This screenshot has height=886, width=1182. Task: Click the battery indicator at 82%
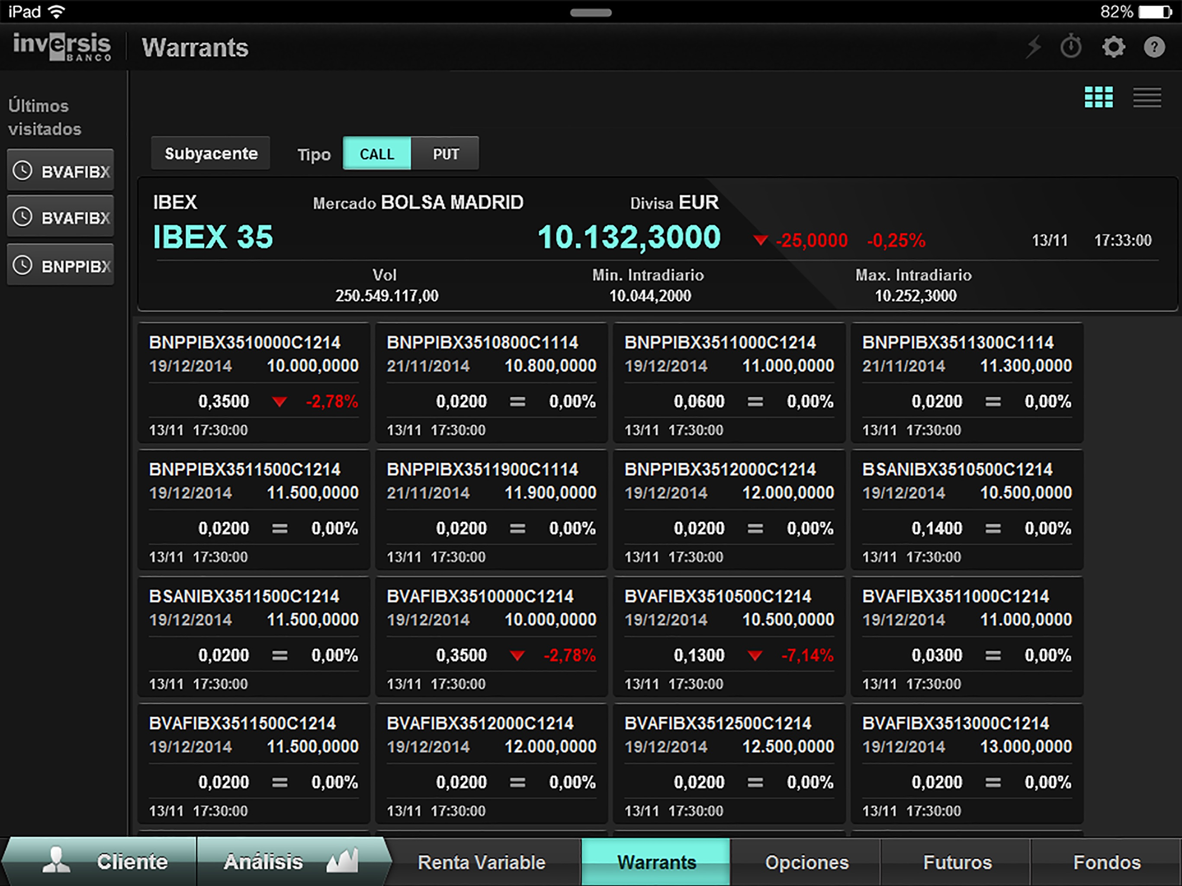(1155, 12)
